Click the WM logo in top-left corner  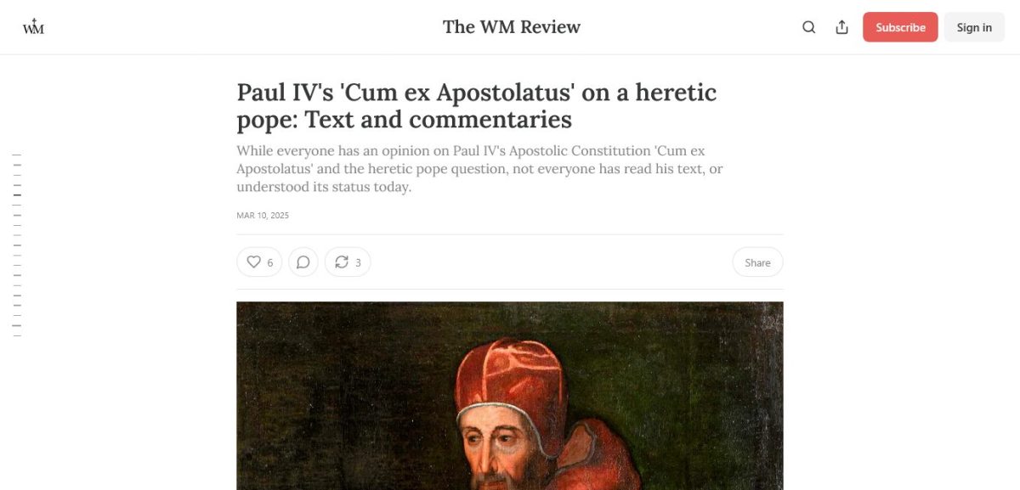point(33,27)
